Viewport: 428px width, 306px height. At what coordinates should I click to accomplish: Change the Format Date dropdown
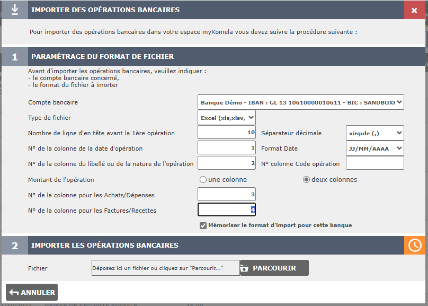point(374,148)
